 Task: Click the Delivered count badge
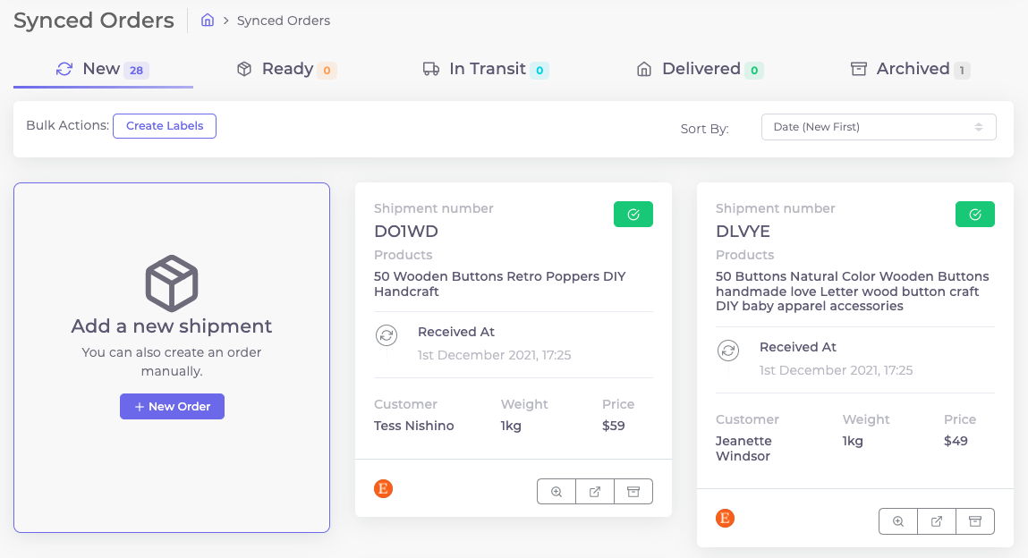754,70
